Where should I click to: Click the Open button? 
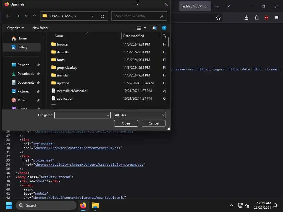tap(126, 123)
